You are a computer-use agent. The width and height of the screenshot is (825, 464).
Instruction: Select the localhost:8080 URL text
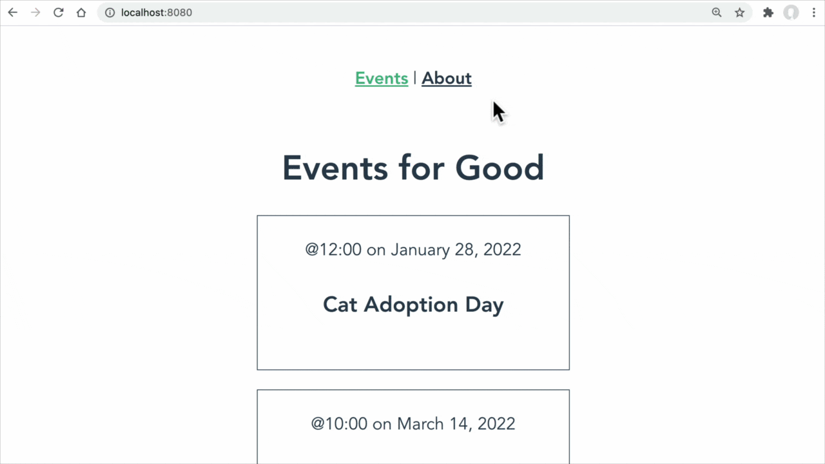[157, 12]
